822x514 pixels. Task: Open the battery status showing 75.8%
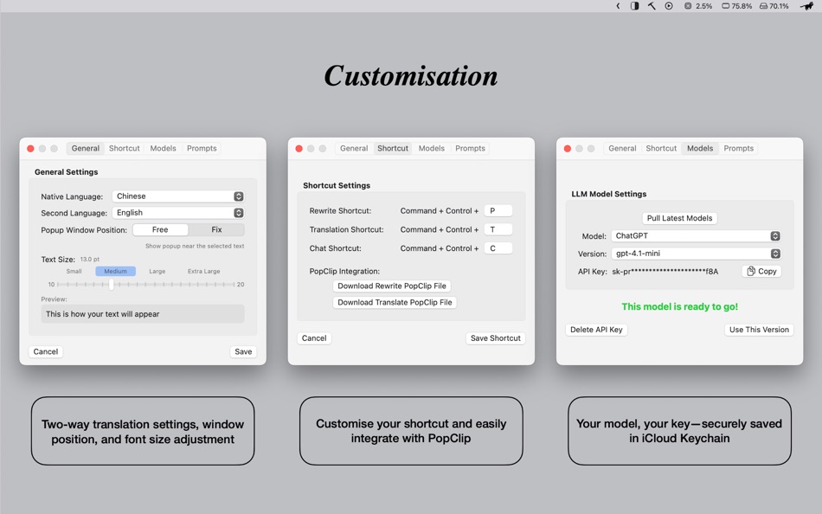[x=732, y=6]
